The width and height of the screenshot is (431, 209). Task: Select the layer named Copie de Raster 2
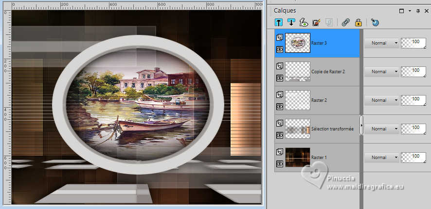pyautogui.click(x=328, y=71)
